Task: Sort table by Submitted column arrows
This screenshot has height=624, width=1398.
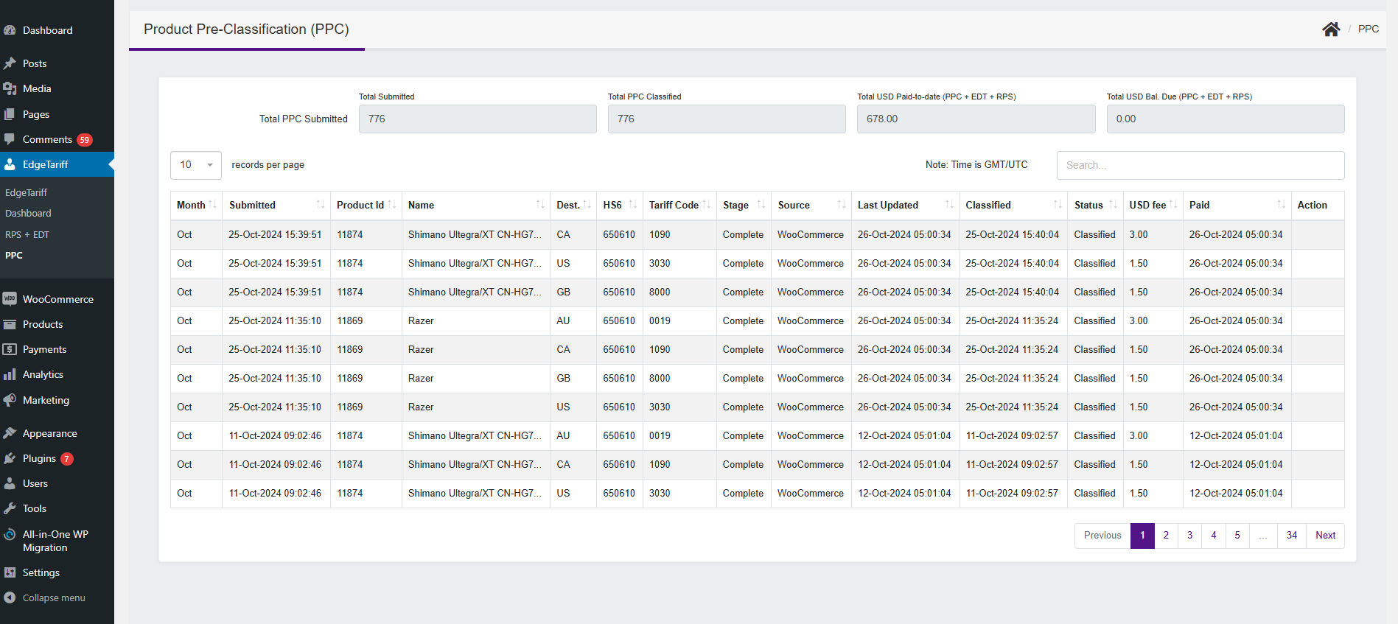Action: tap(321, 205)
